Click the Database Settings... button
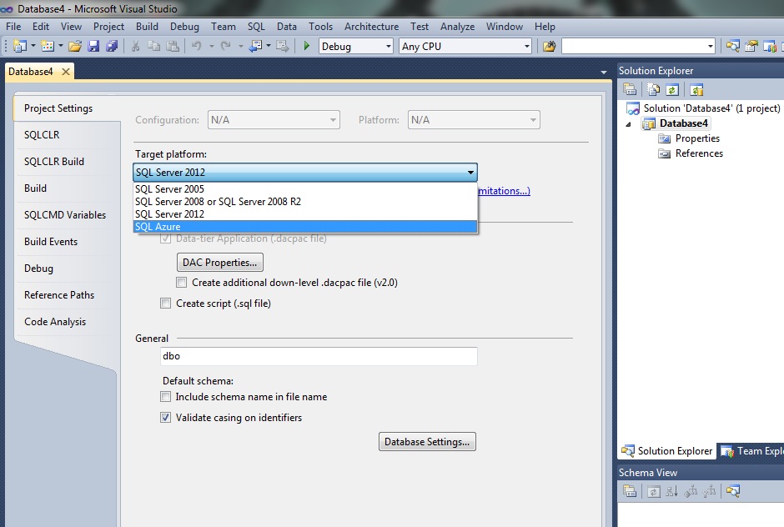This screenshot has width=784, height=527. (427, 441)
